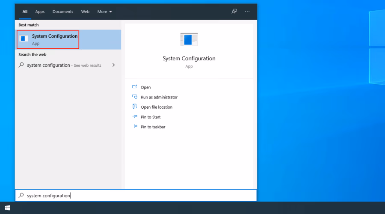Click the Open action icon

pyautogui.click(x=135, y=87)
